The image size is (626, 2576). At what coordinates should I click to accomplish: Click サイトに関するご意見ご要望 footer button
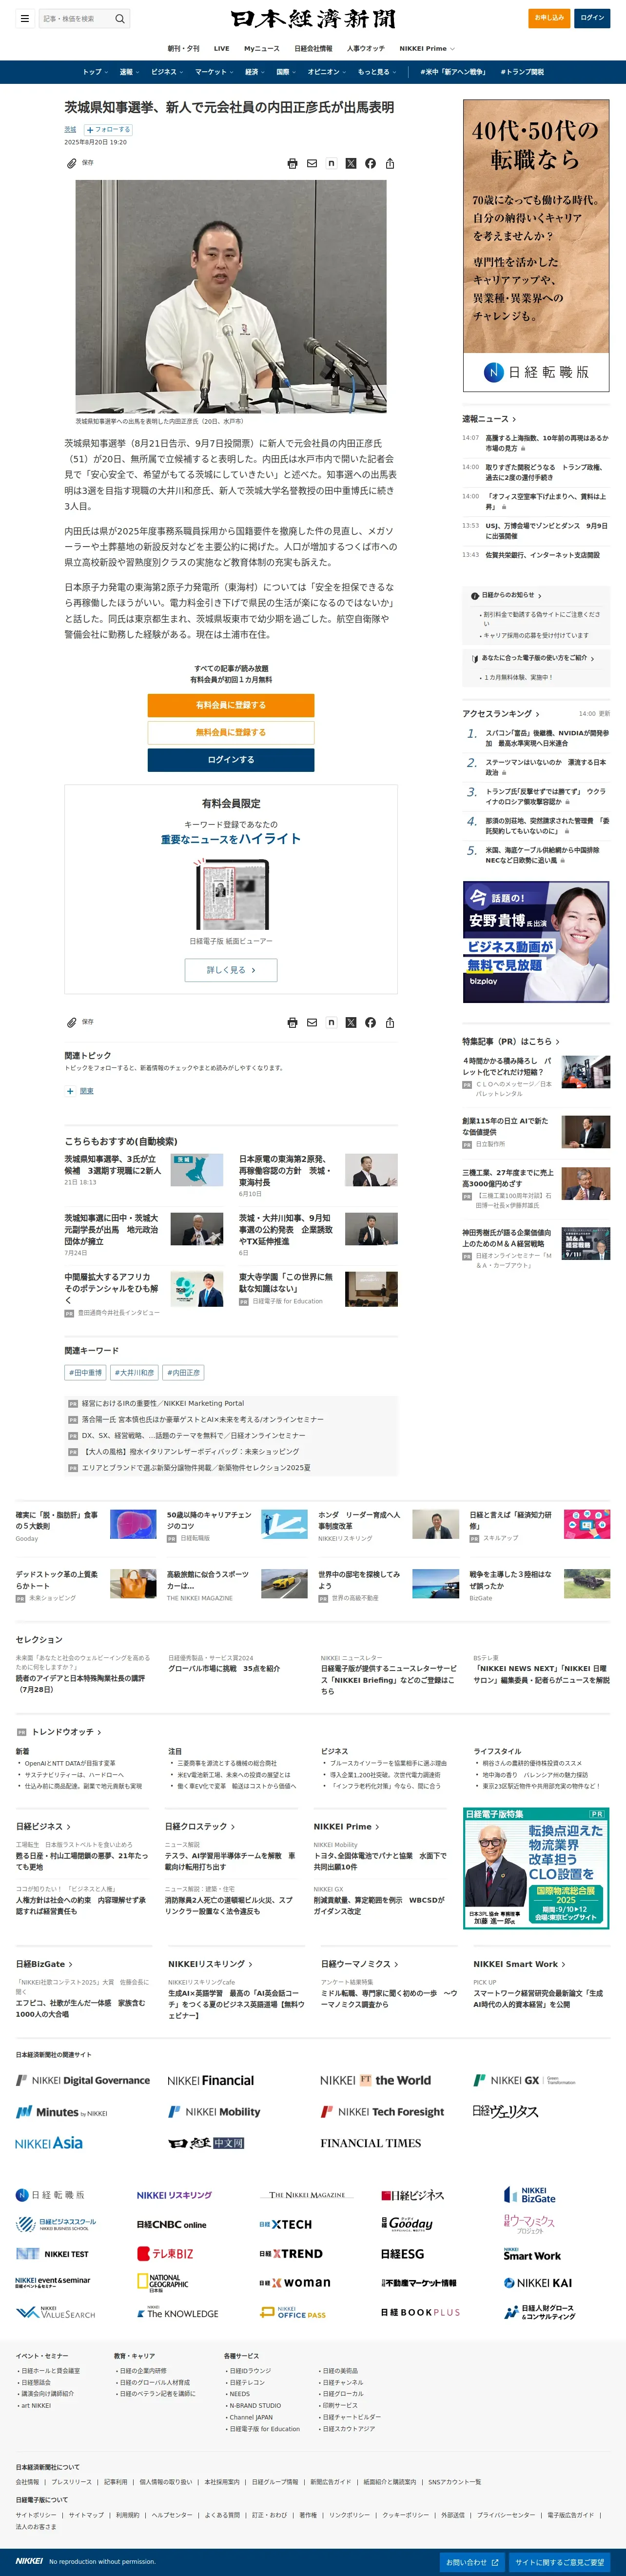click(x=560, y=2562)
